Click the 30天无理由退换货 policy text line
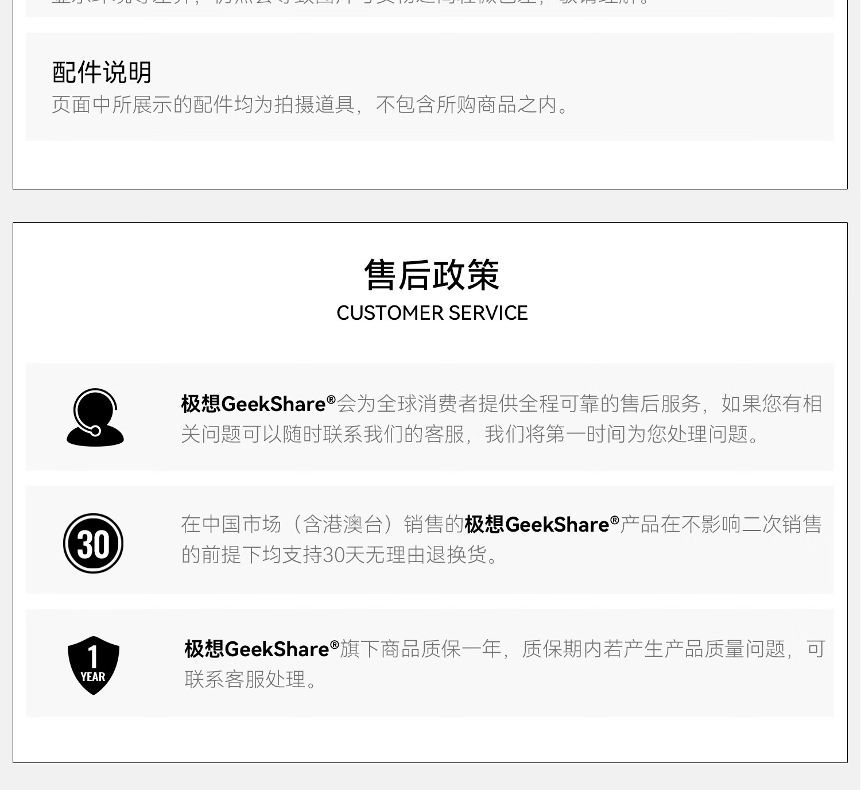Screen dimensions: 861x790 click(x=340, y=555)
